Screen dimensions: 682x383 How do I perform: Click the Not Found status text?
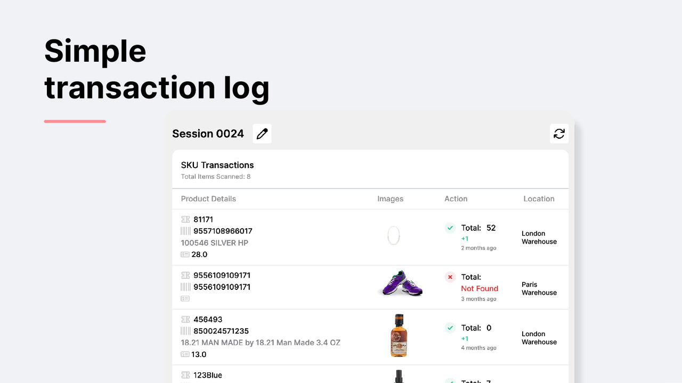click(x=480, y=288)
